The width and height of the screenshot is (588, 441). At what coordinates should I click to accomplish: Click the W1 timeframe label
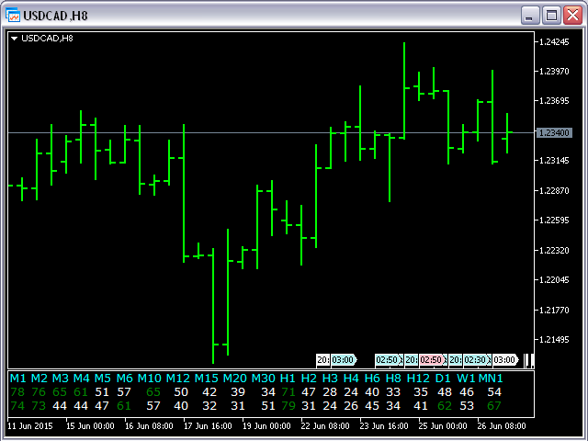[466, 378]
